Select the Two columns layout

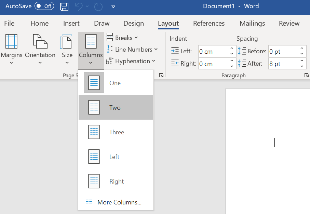pyautogui.click(x=115, y=107)
